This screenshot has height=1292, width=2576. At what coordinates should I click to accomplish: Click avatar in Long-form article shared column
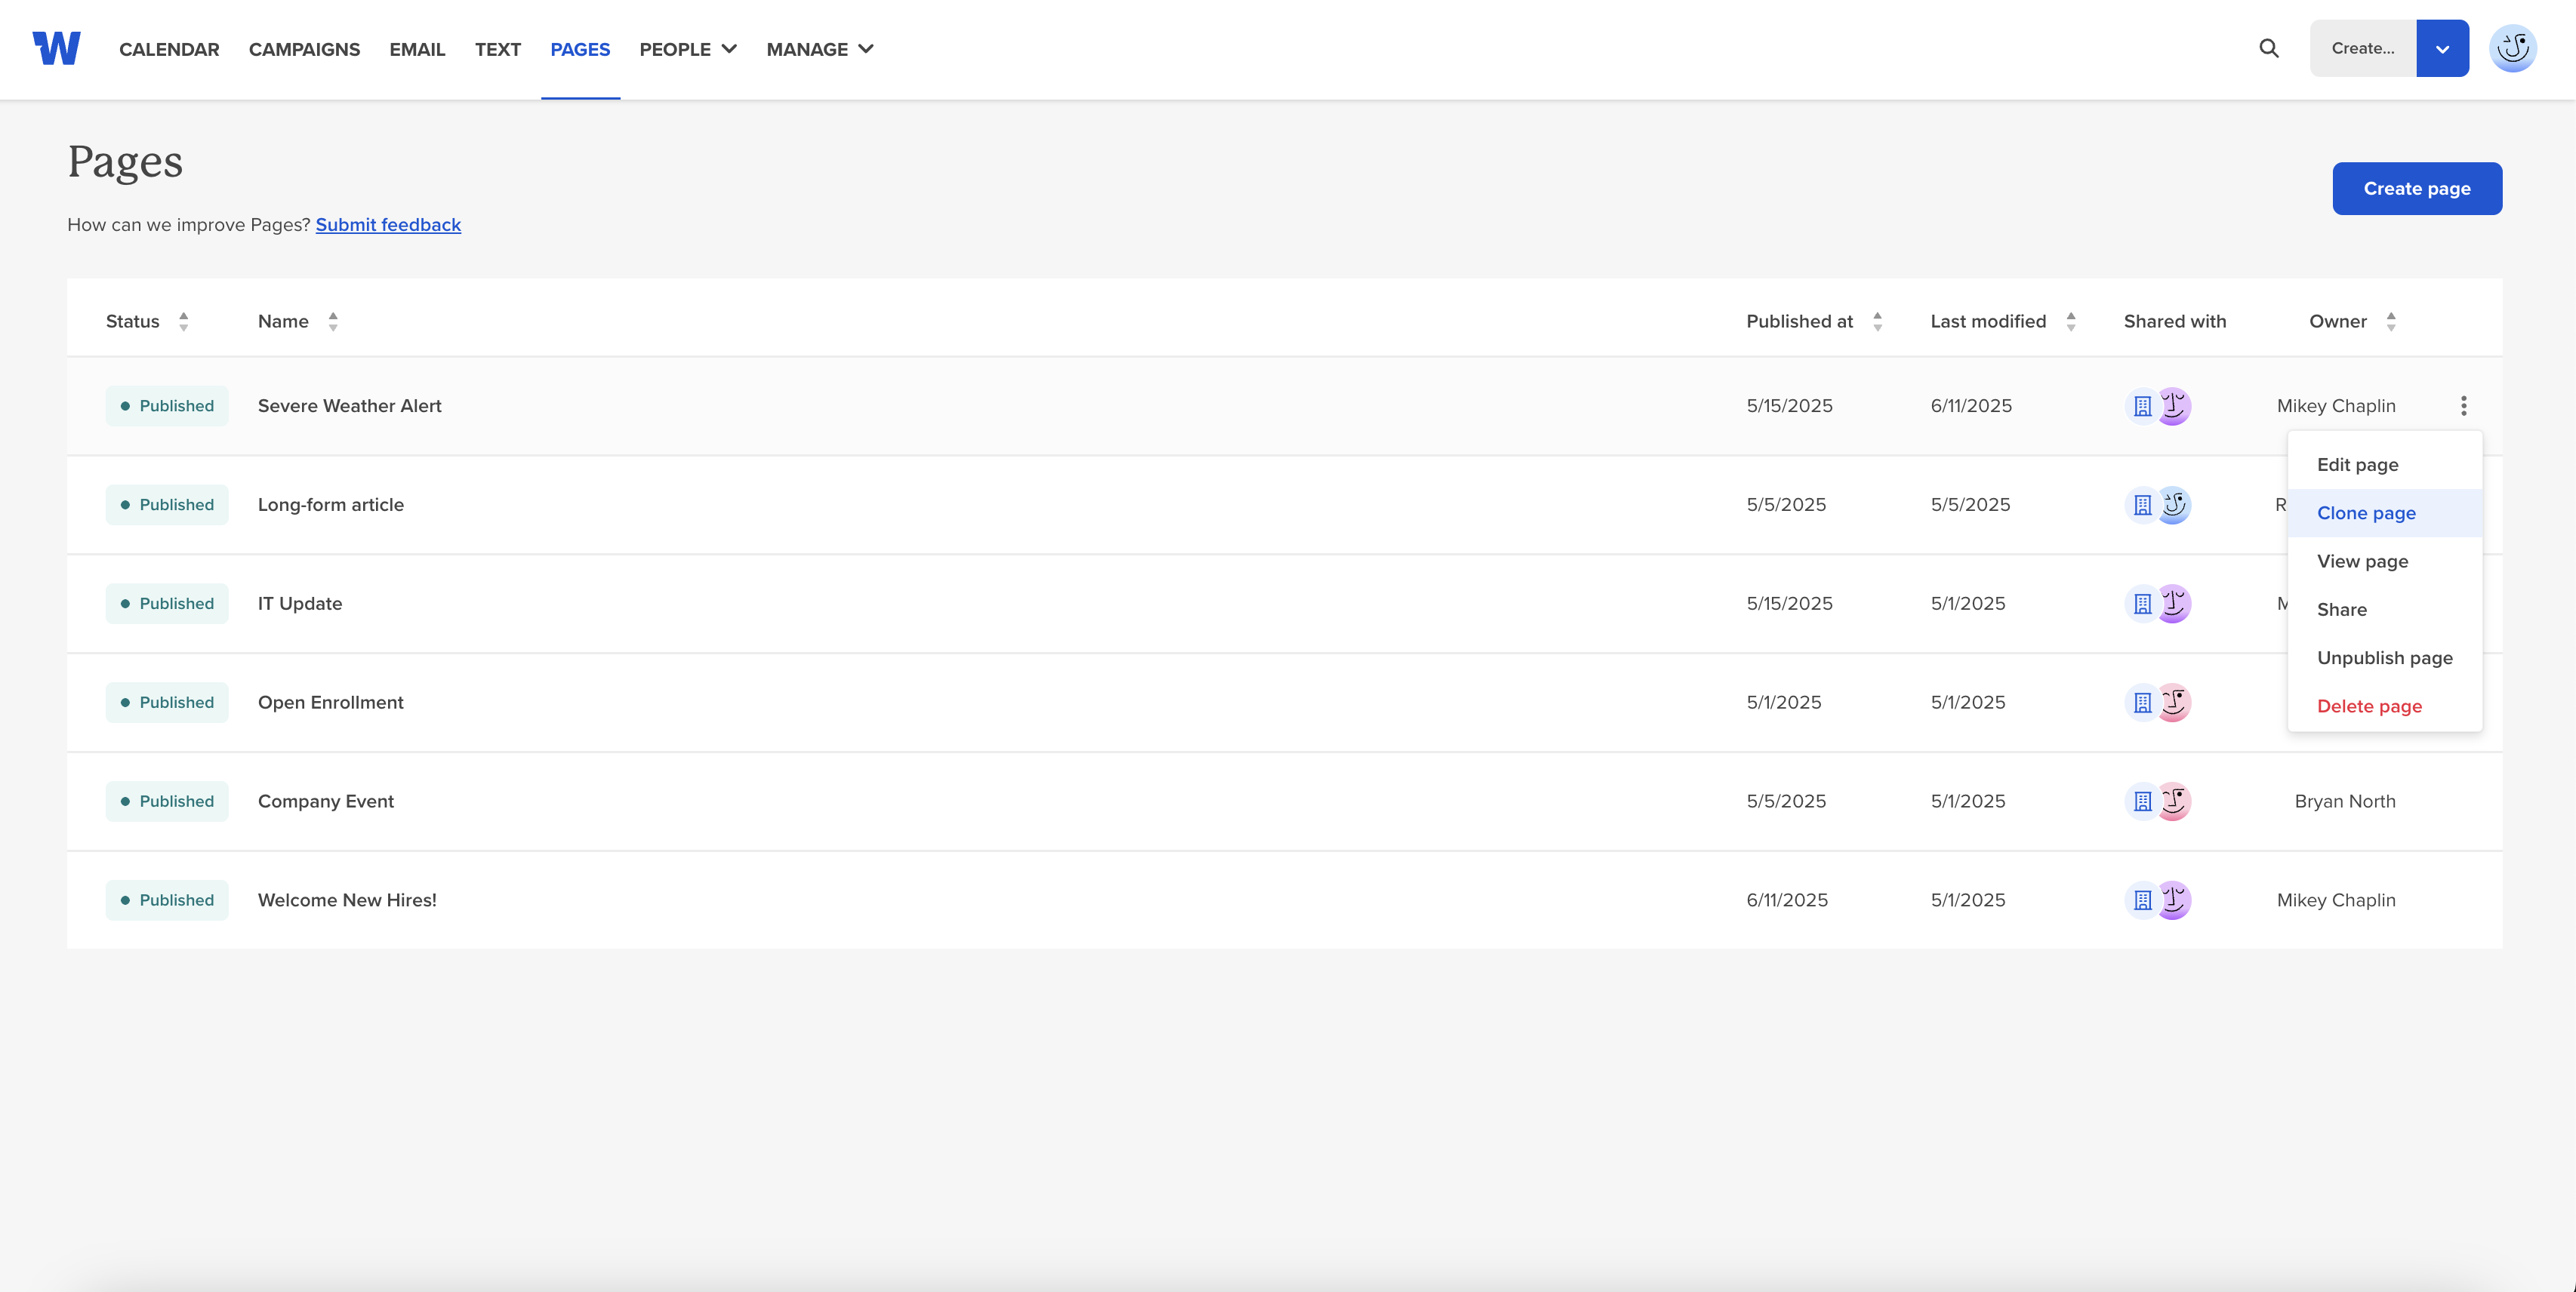point(2173,505)
